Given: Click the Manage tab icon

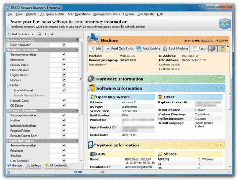Looking at the screenshot, I should pos(9,165).
